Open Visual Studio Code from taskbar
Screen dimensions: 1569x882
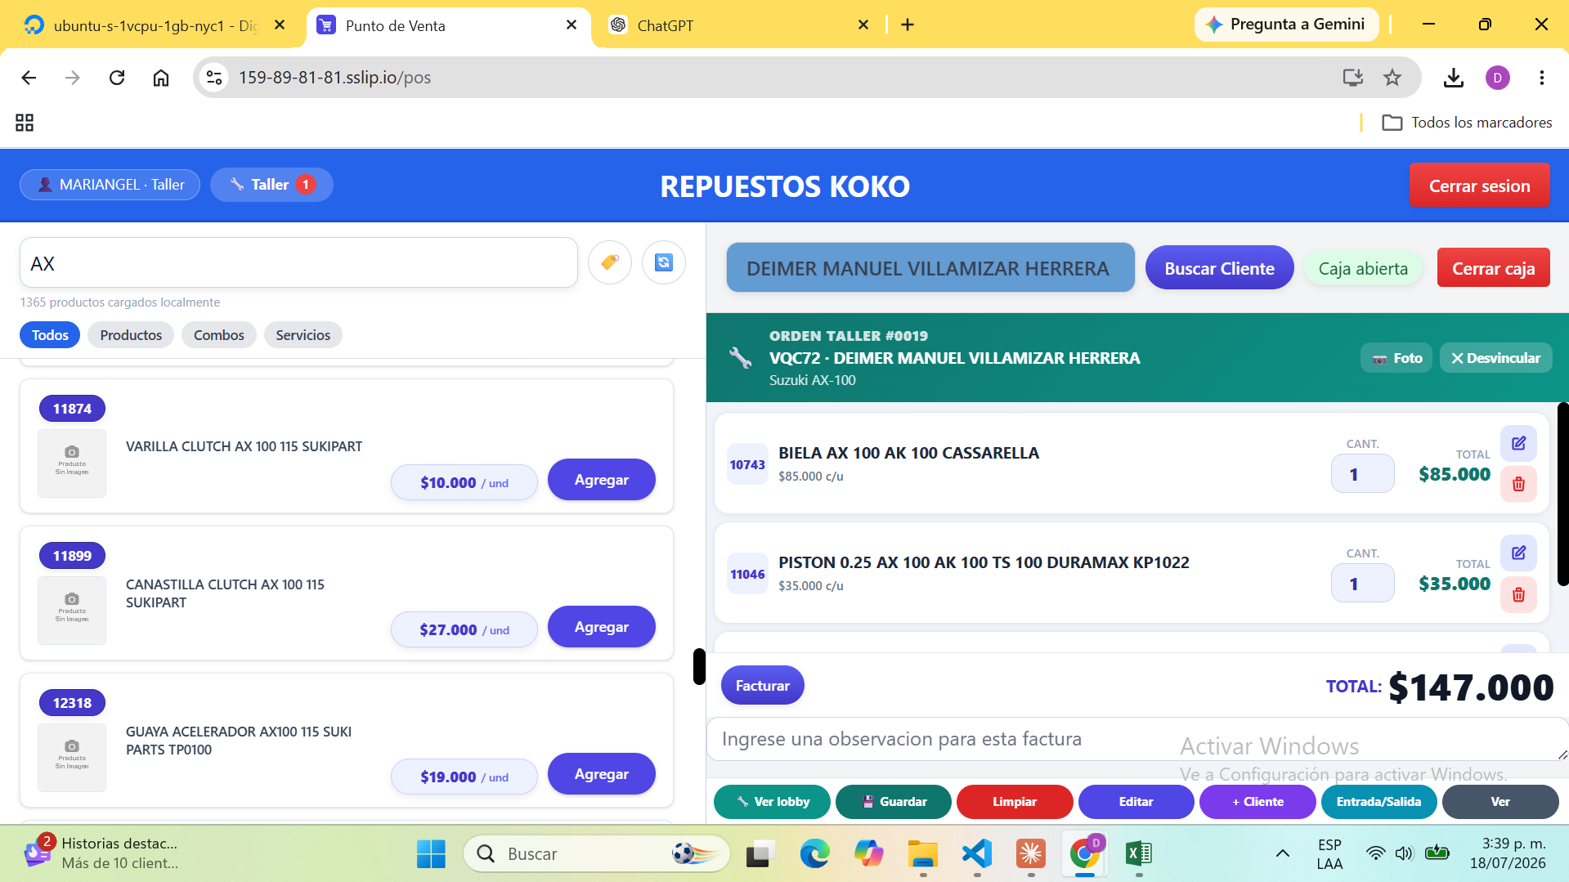[976, 854]
